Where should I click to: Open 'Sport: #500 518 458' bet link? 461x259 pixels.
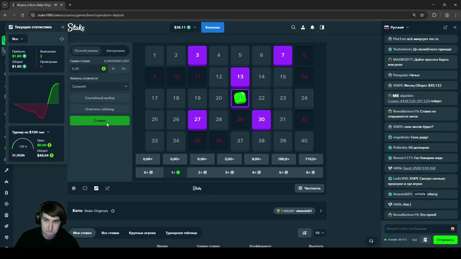pyautogui.click(x=419, y=168)
